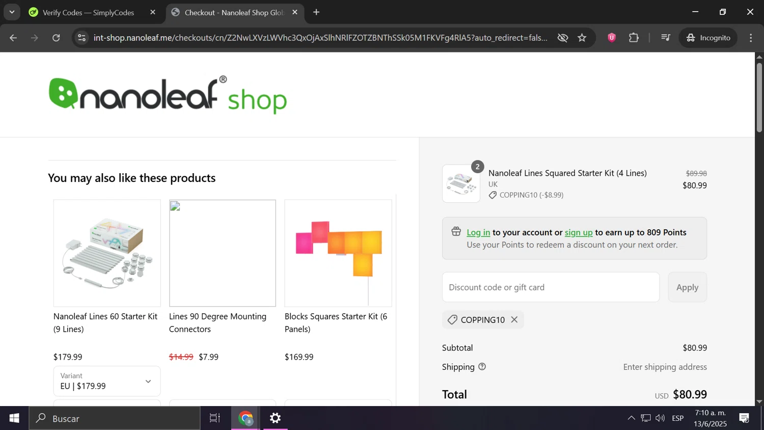Focus the Discount code or gift card field

pyautogui.click(x=551, y=287)
